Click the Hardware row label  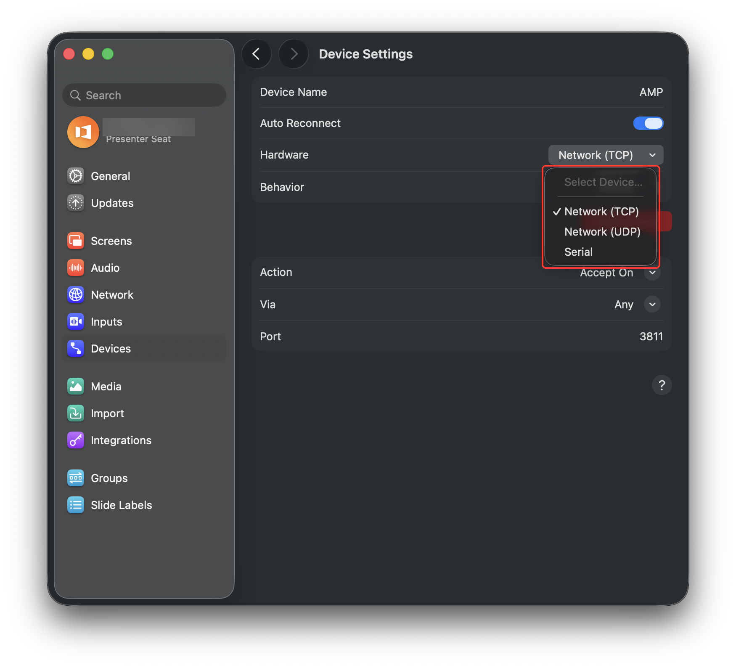pos(284,155)
